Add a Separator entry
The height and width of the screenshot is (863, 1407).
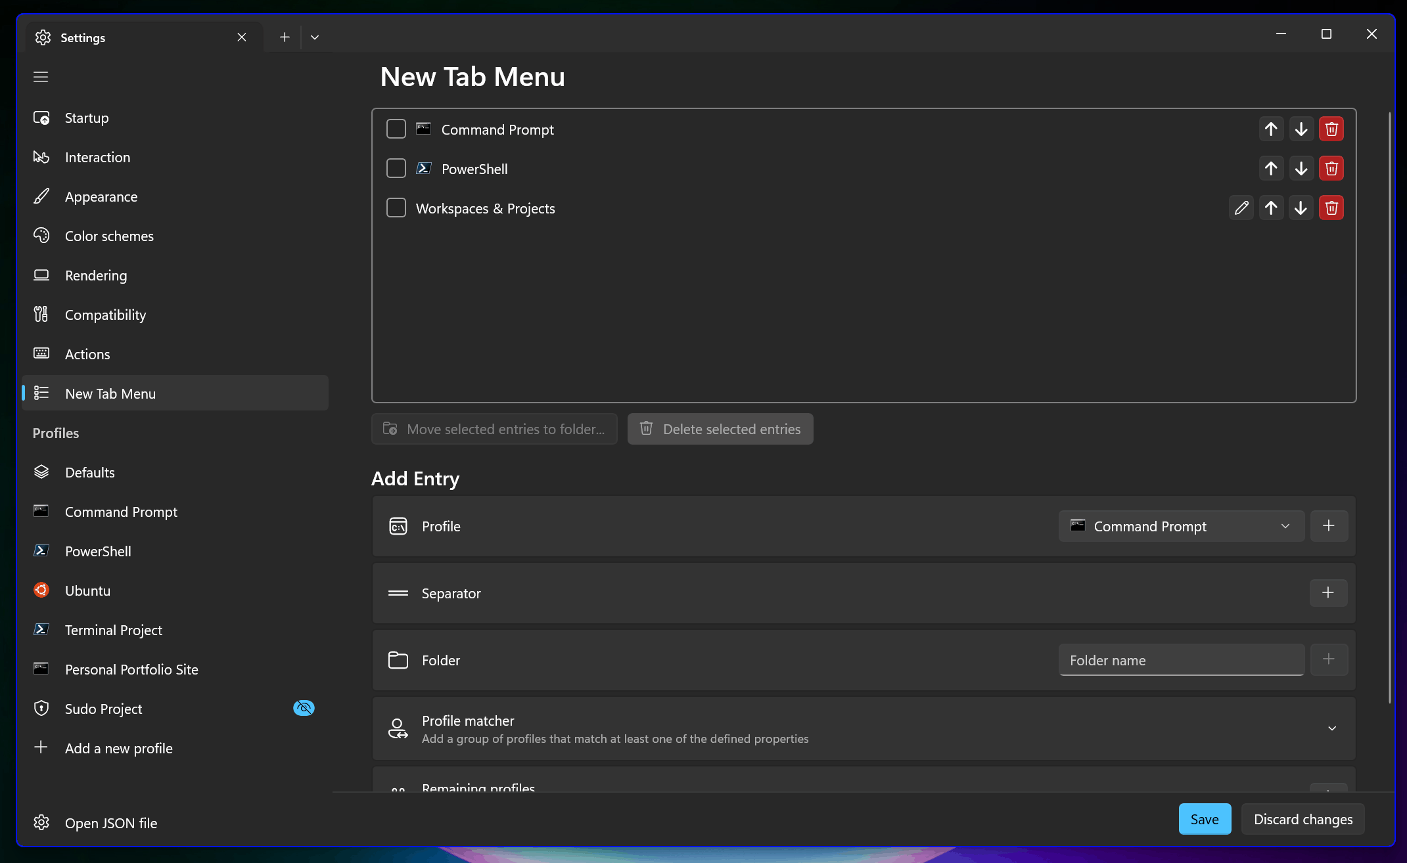point(1329,593)
